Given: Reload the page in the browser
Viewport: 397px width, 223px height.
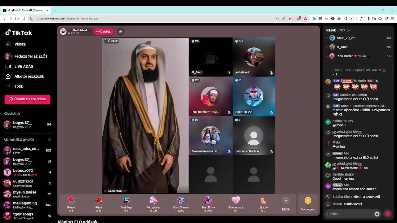Looking at the screenshot, I should (x=17, y=19).
